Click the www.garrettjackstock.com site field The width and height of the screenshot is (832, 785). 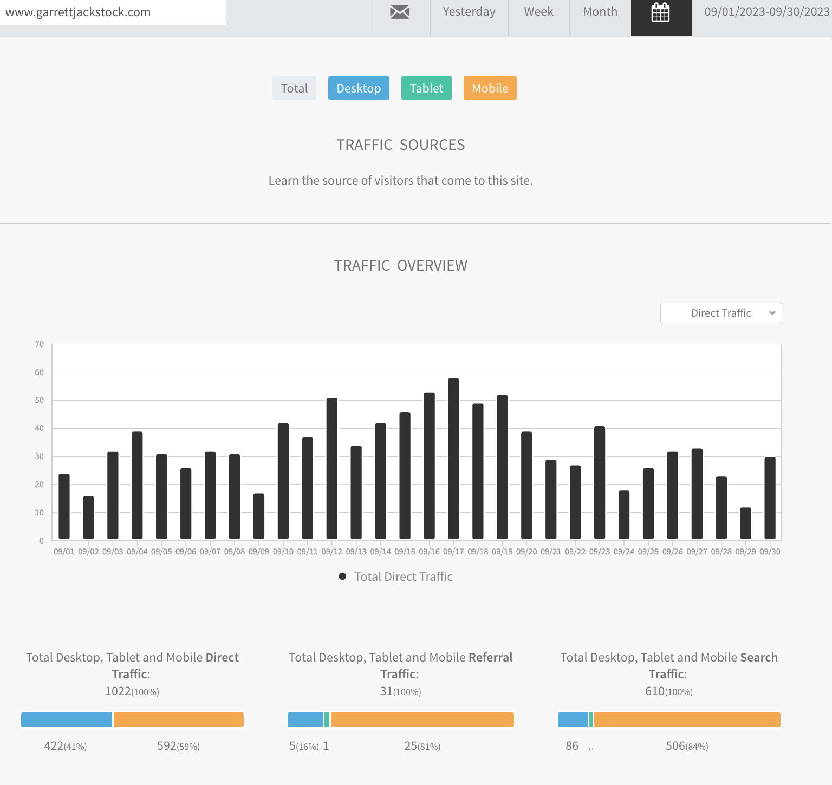(x=113, y=12)
